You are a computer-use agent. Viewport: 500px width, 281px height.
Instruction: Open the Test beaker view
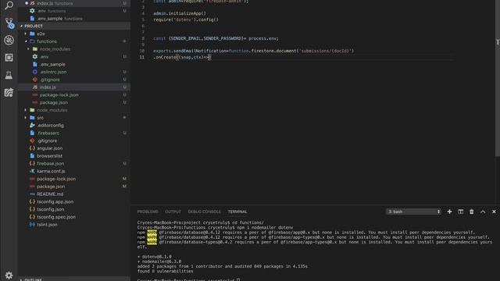click(9, 75)
